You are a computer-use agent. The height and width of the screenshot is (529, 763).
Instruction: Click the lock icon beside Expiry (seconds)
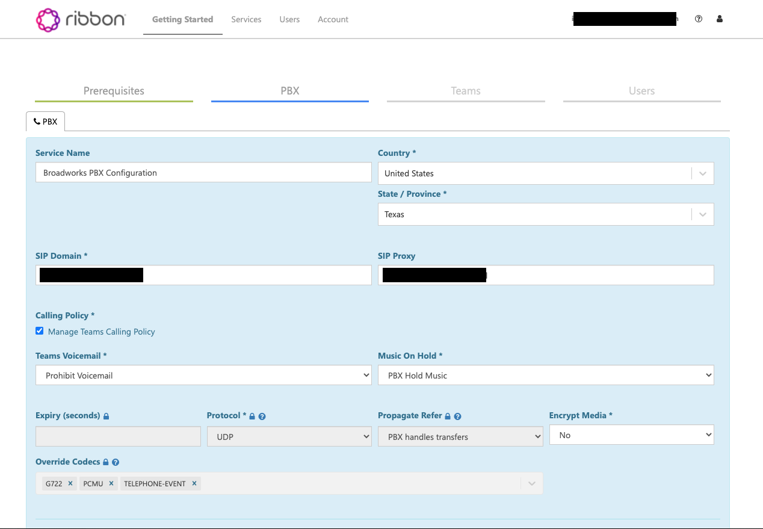107,416
